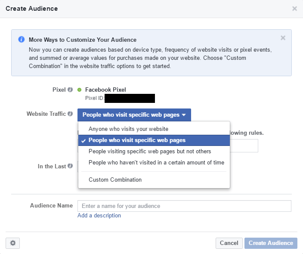Image resolution: width=303 pixels, height=254 pixels.
Task: Collapse the Website Traffic dropdown
Action: click(x=134, y=115)
